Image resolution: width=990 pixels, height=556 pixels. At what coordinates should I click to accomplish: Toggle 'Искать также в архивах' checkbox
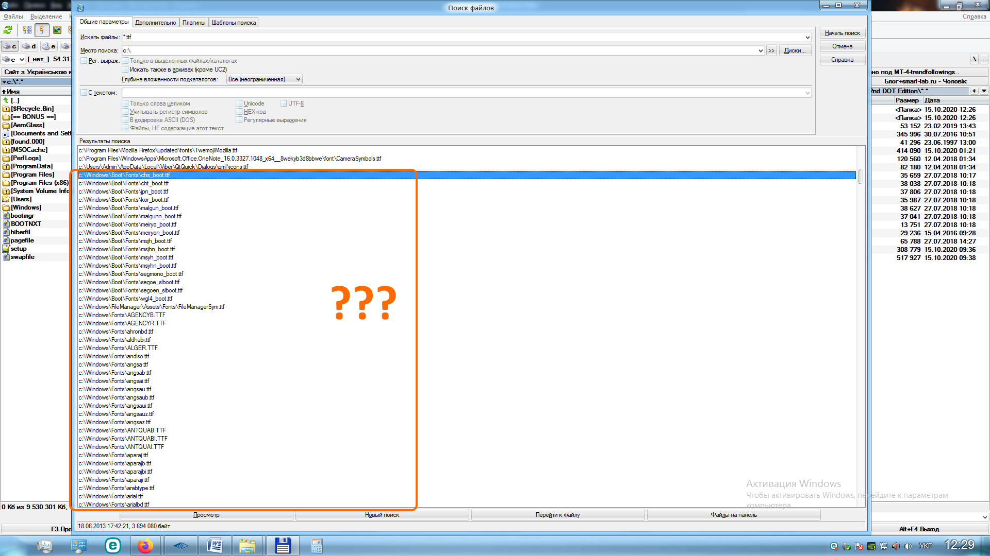pyautogui.click(x=125, y=69)
